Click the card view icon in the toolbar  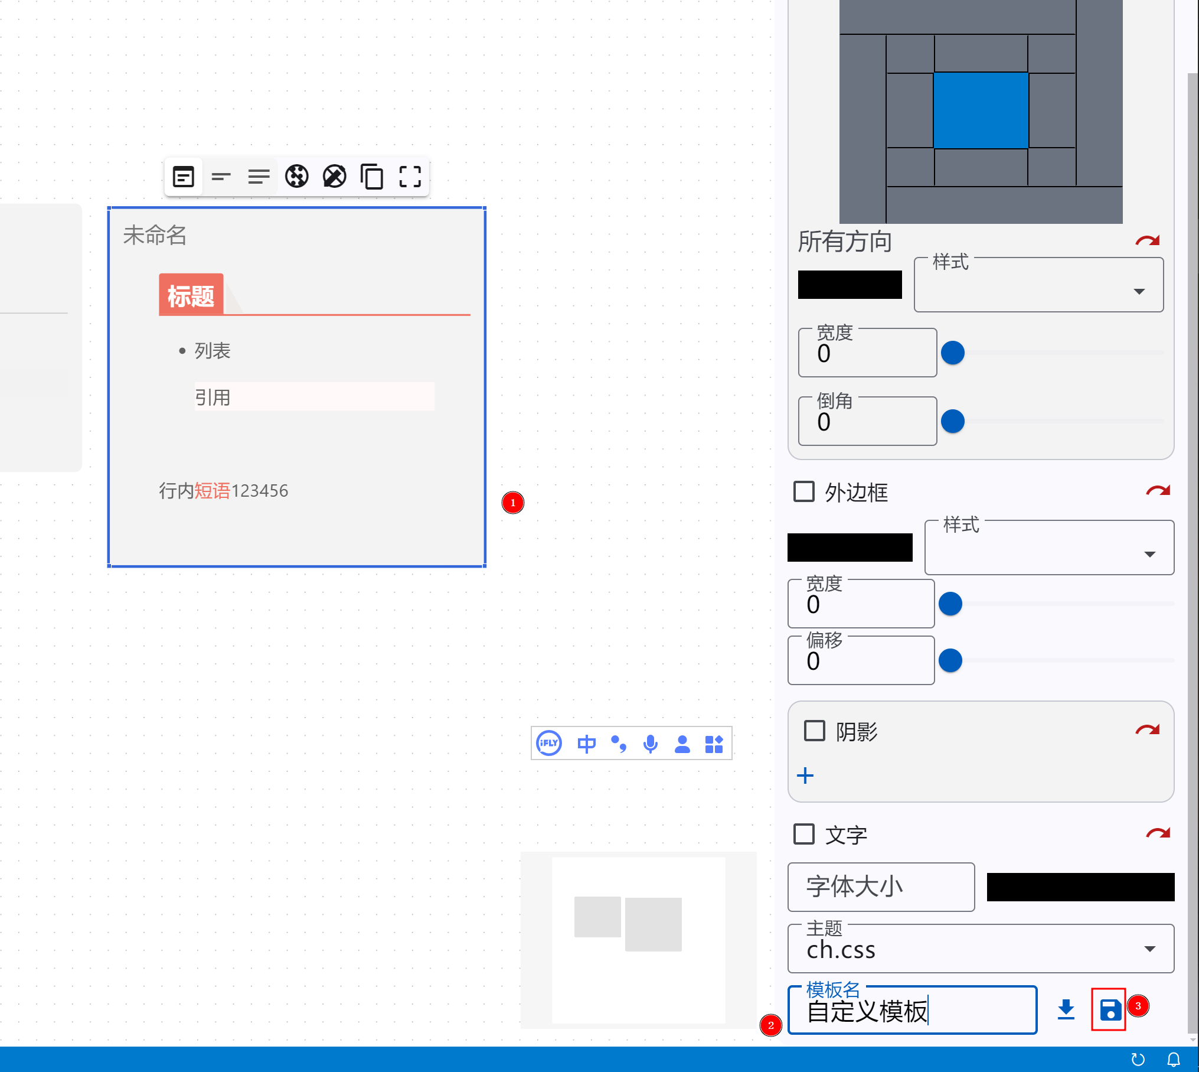[x=183, y=176]
